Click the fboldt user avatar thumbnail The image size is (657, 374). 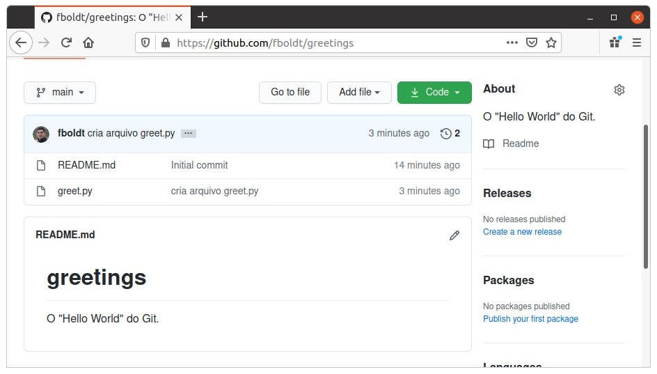tap(41, 134)
